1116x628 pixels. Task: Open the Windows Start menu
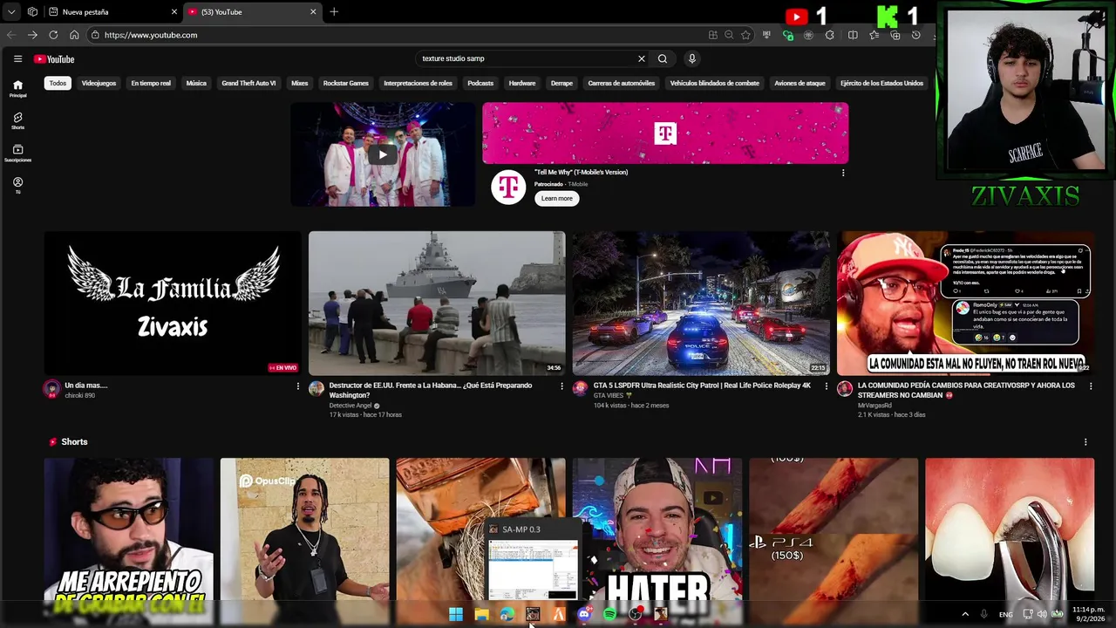(x=456, y=615)
